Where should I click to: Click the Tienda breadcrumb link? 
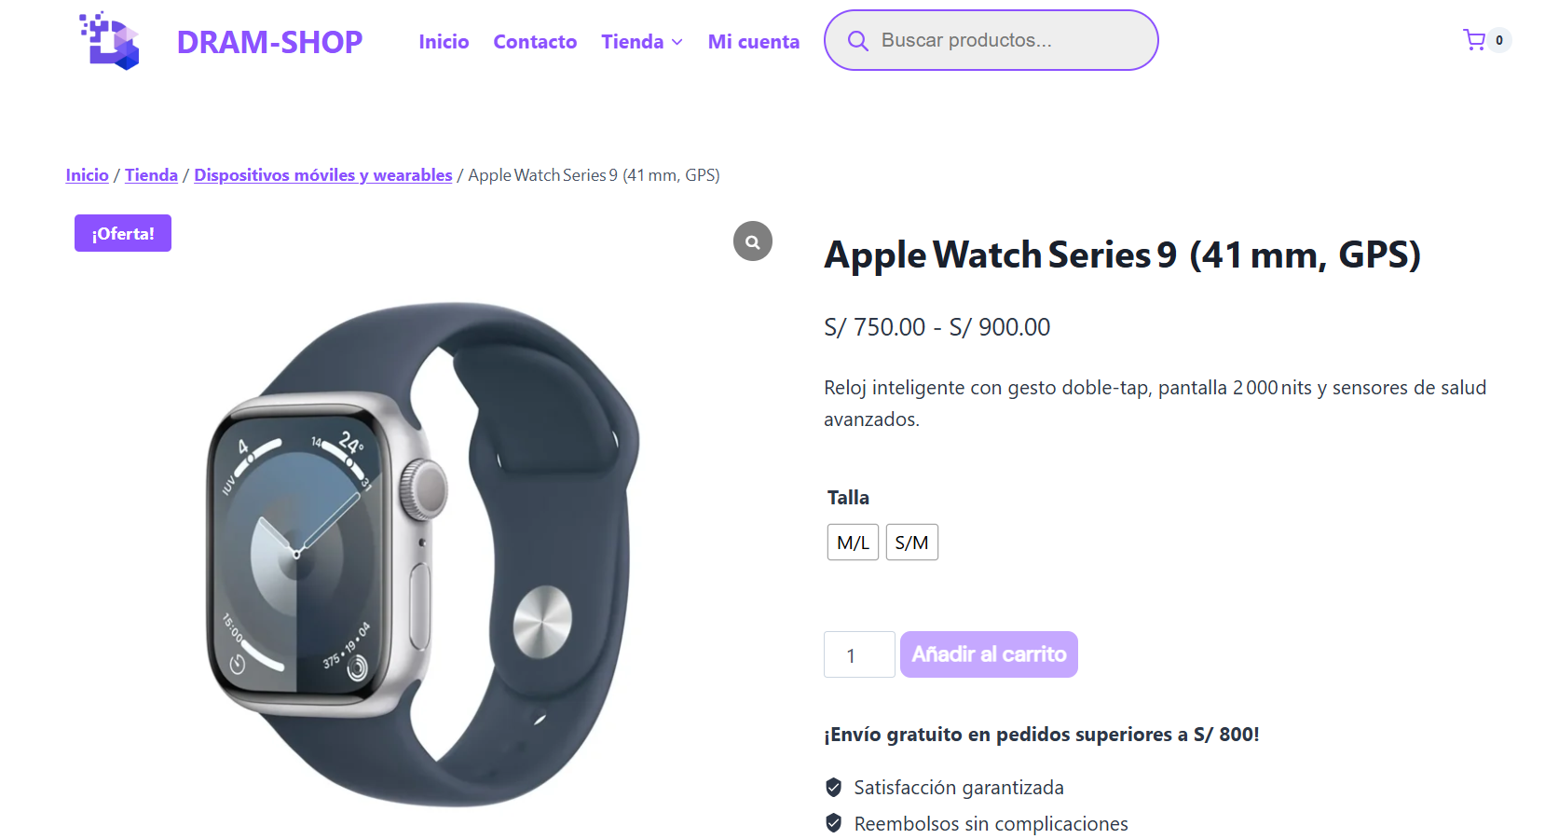click(151, 175)
